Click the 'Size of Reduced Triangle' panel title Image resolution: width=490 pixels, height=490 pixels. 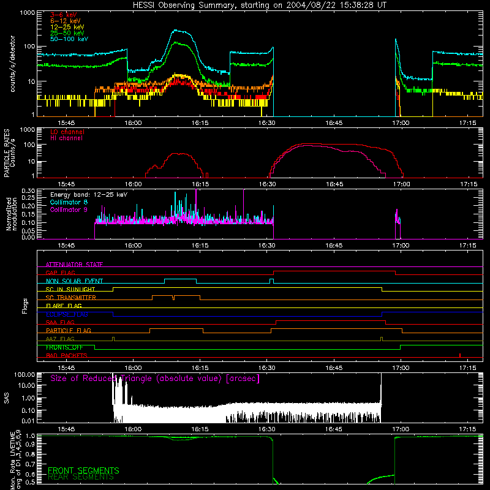155,379
